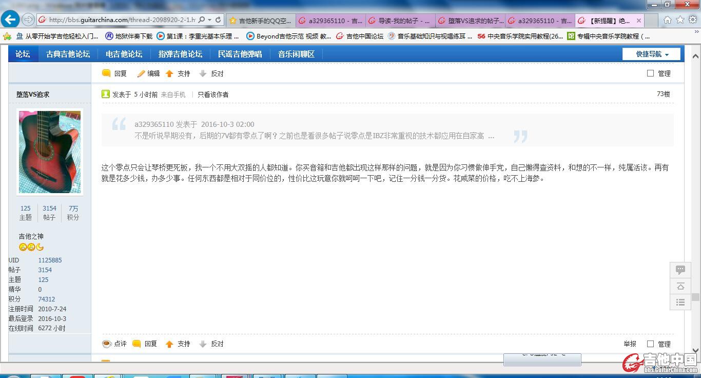Open the 吉他中国论坛 bookmark

(360, 36)
